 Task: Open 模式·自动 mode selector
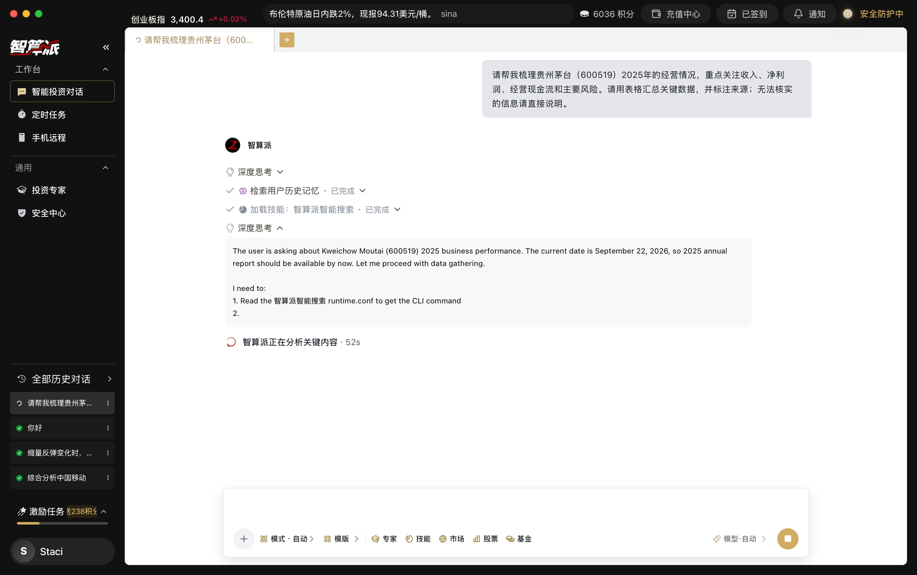coord(287,539)
